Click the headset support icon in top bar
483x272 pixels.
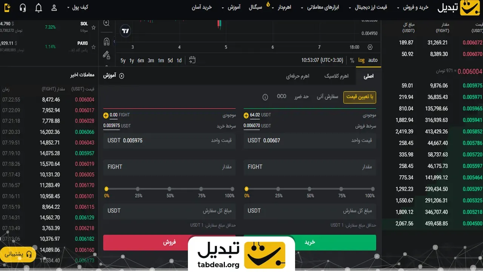pyautogui.click(x=22, y=8)
